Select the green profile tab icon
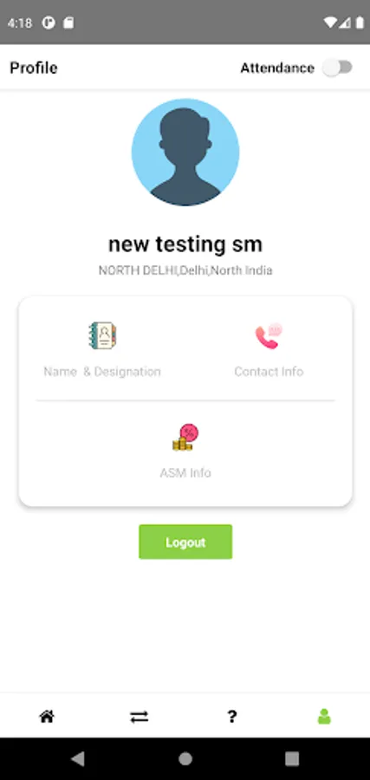Image resolution: width=370 pixels, height=780 pixels. click(x=324, y=717)
